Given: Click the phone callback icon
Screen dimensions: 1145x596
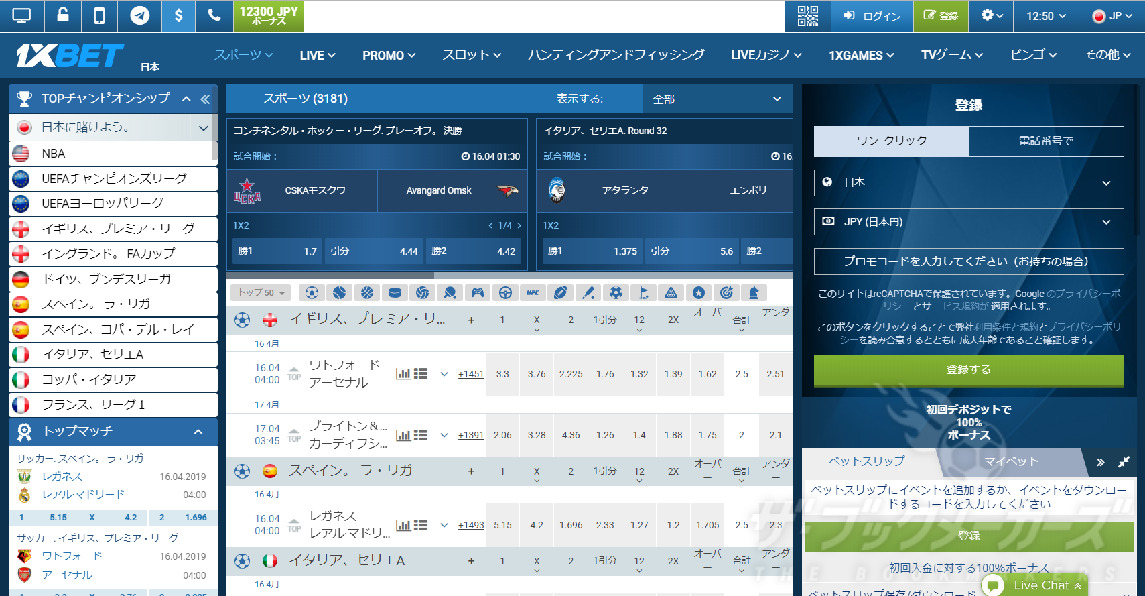Looking at the screenshot, I should 214,15.
